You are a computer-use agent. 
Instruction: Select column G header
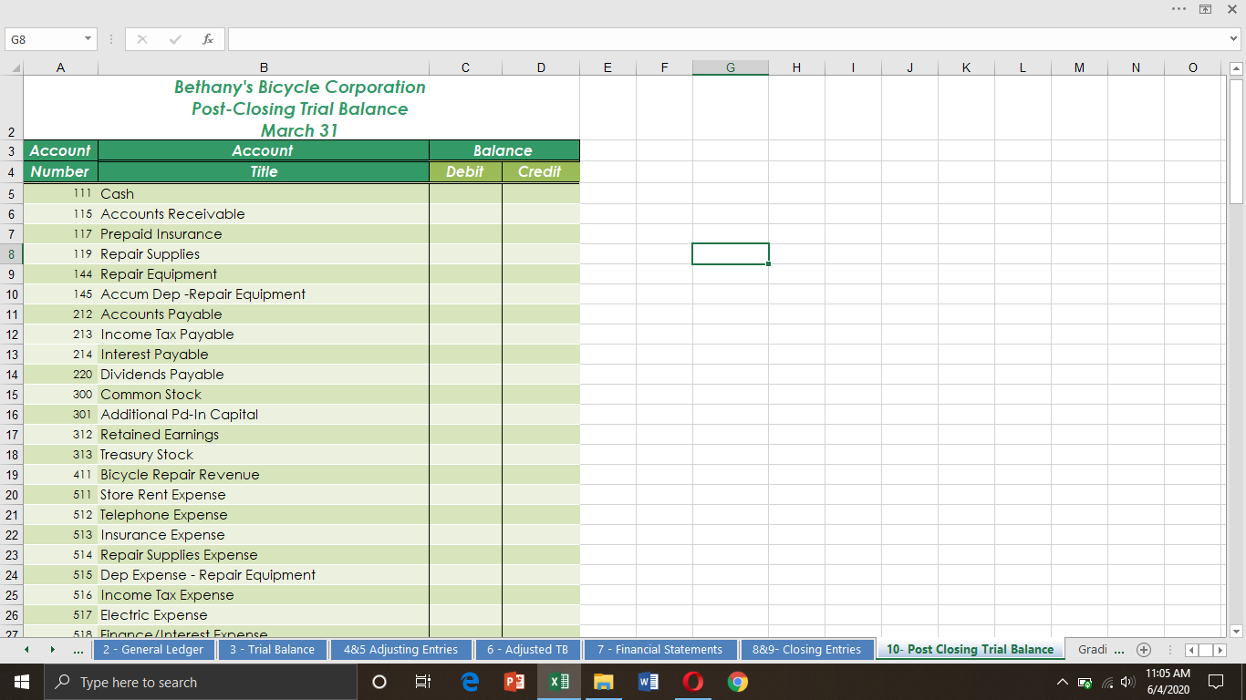click(730, 67)
